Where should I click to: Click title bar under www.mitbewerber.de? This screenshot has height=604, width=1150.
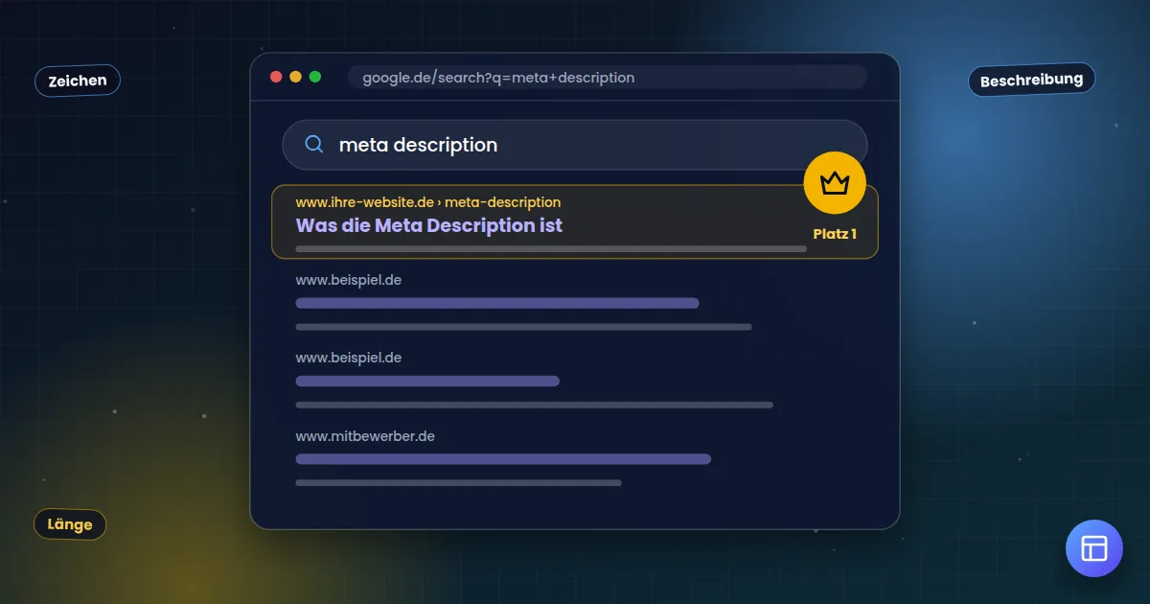503,459
